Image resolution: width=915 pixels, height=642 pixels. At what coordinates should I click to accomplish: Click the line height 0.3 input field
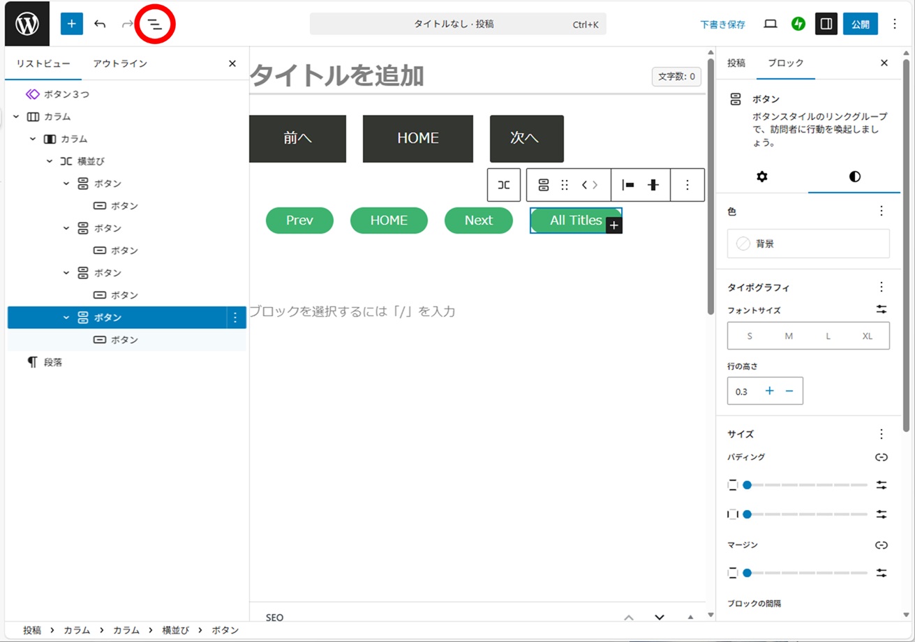(743, 391)
